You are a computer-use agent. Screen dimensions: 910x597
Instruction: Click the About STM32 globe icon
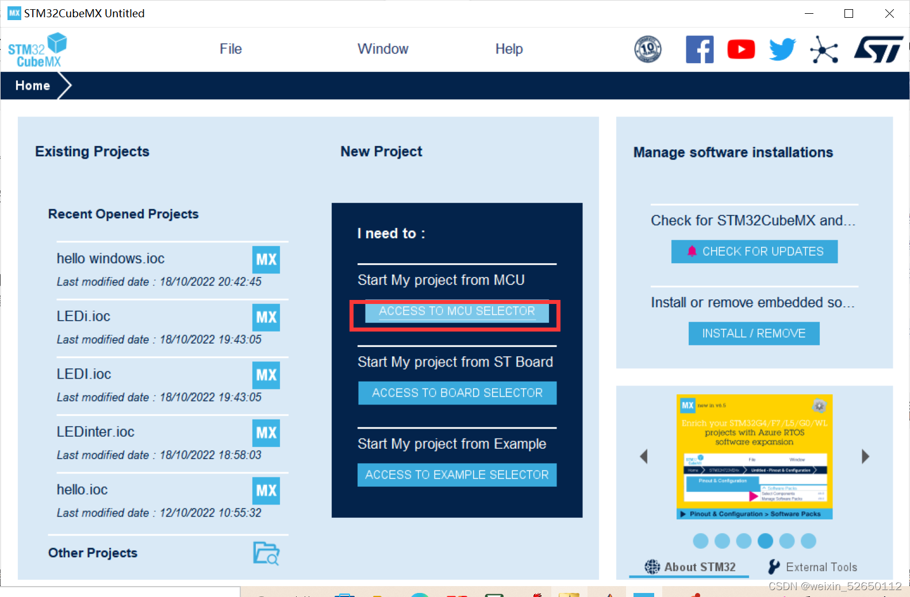(x=652, y=567)
